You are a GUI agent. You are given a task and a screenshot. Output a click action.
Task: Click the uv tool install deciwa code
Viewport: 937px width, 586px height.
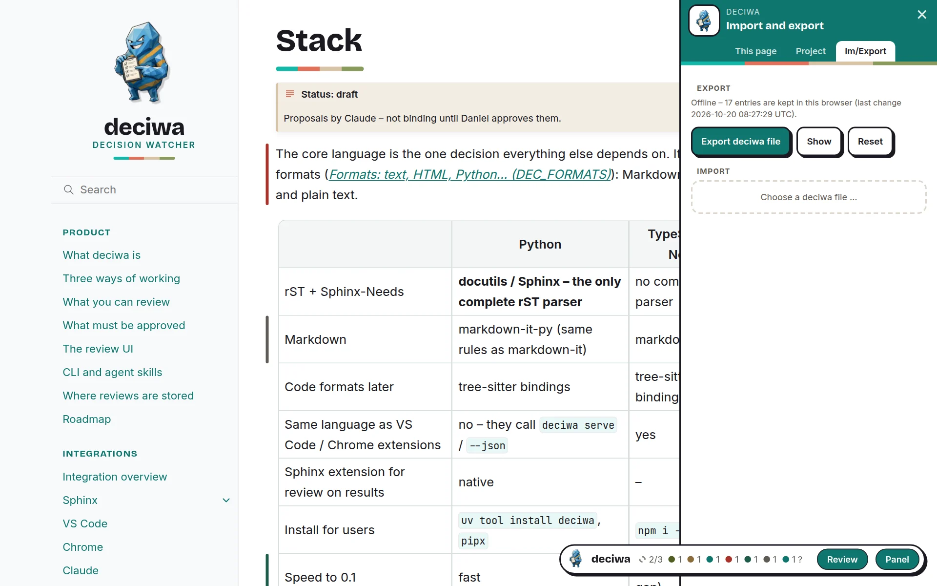point(528,521)
